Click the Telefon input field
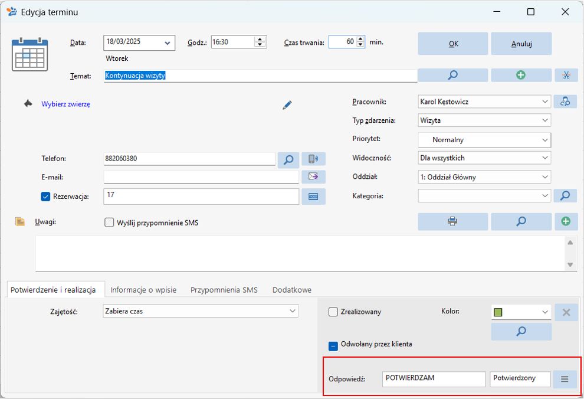Viewport: 584px width, 399px height. [189, 159]
